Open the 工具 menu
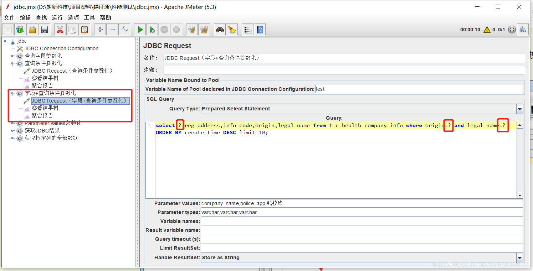 pos(89,17)
